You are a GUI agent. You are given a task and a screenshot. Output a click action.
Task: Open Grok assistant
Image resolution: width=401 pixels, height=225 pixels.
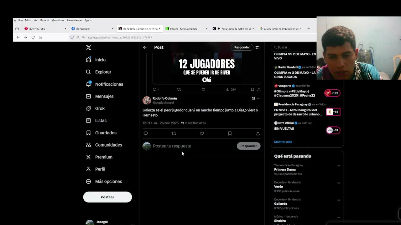pyautogui.click(x=96, y=108)
